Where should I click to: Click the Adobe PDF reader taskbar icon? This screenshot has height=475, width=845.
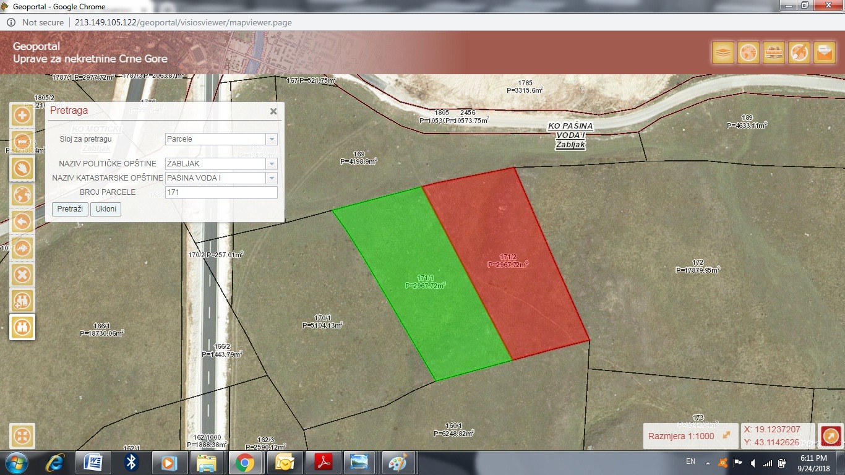point(324,463)
